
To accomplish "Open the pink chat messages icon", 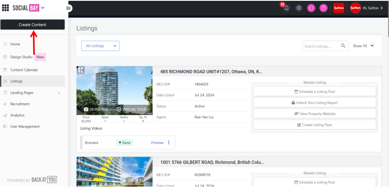I will [x=311, y=8].
